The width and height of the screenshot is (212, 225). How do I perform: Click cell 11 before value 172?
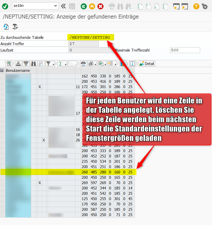78,87
